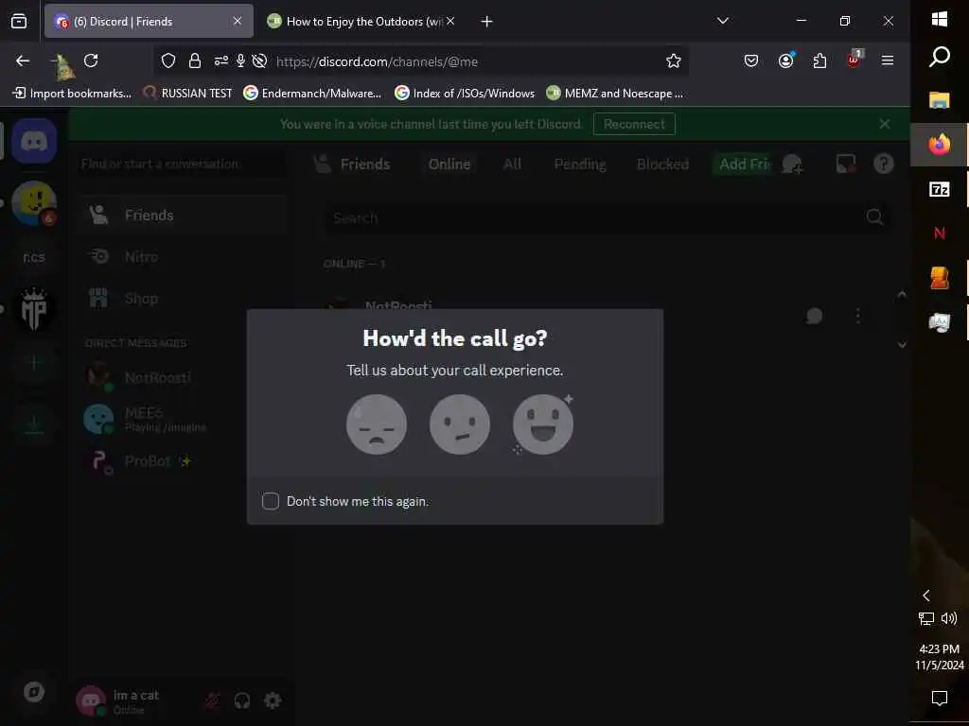Open the r.cs server
The width and height of the screenshot is (969, 726).
[x=34, y=257]
